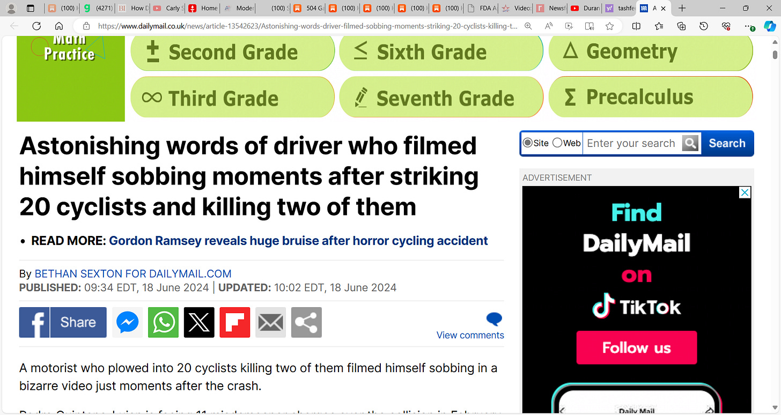Viewport: 781px width, 415px height.
Task: Switch to the 'FDA A' browser tab
Action: (481, 9)
